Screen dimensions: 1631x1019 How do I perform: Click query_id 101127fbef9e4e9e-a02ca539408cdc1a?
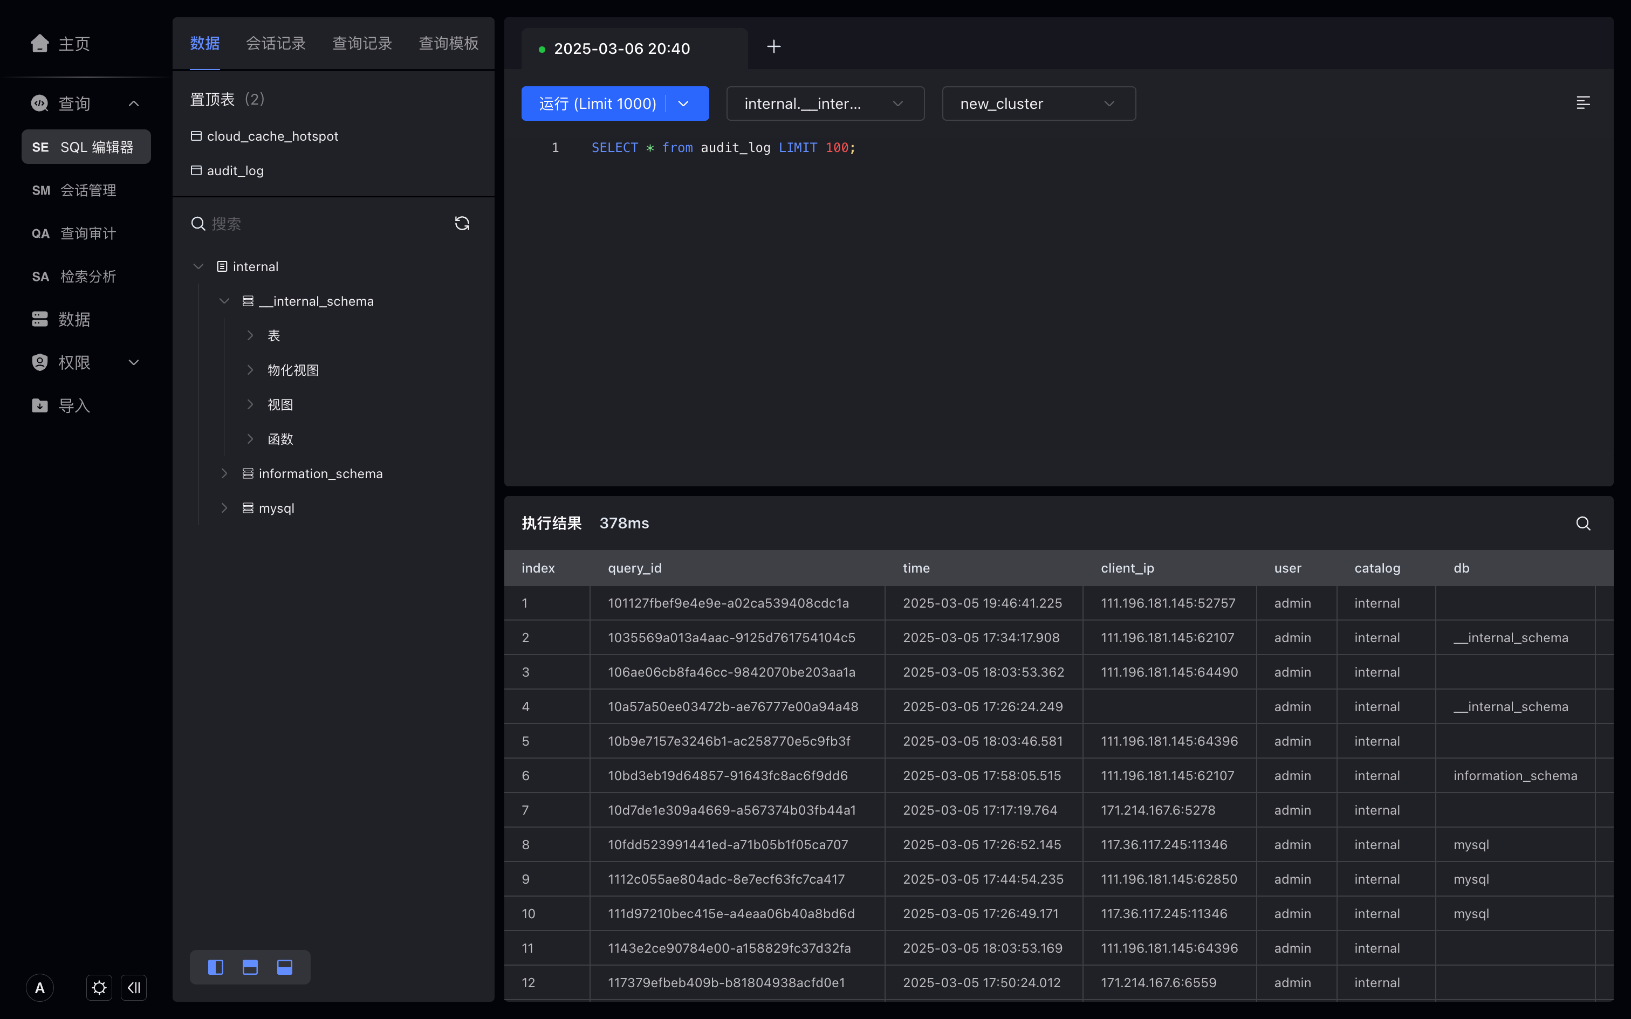tap(728, 603)
